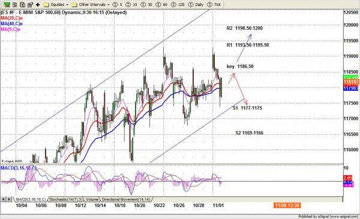360x219 pixels.
Task: Click the R2 1198.50-1200 annotation
Action: (245, 28)
